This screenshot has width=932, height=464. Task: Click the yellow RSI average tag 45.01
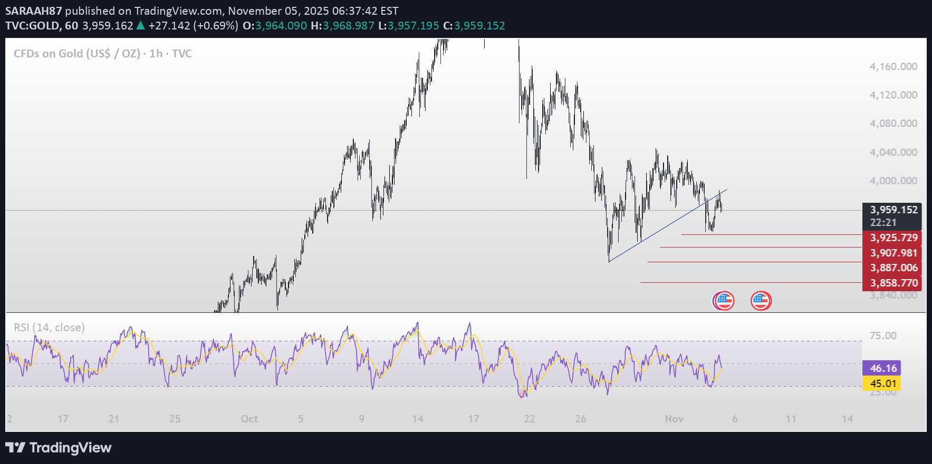coord(882,383)
